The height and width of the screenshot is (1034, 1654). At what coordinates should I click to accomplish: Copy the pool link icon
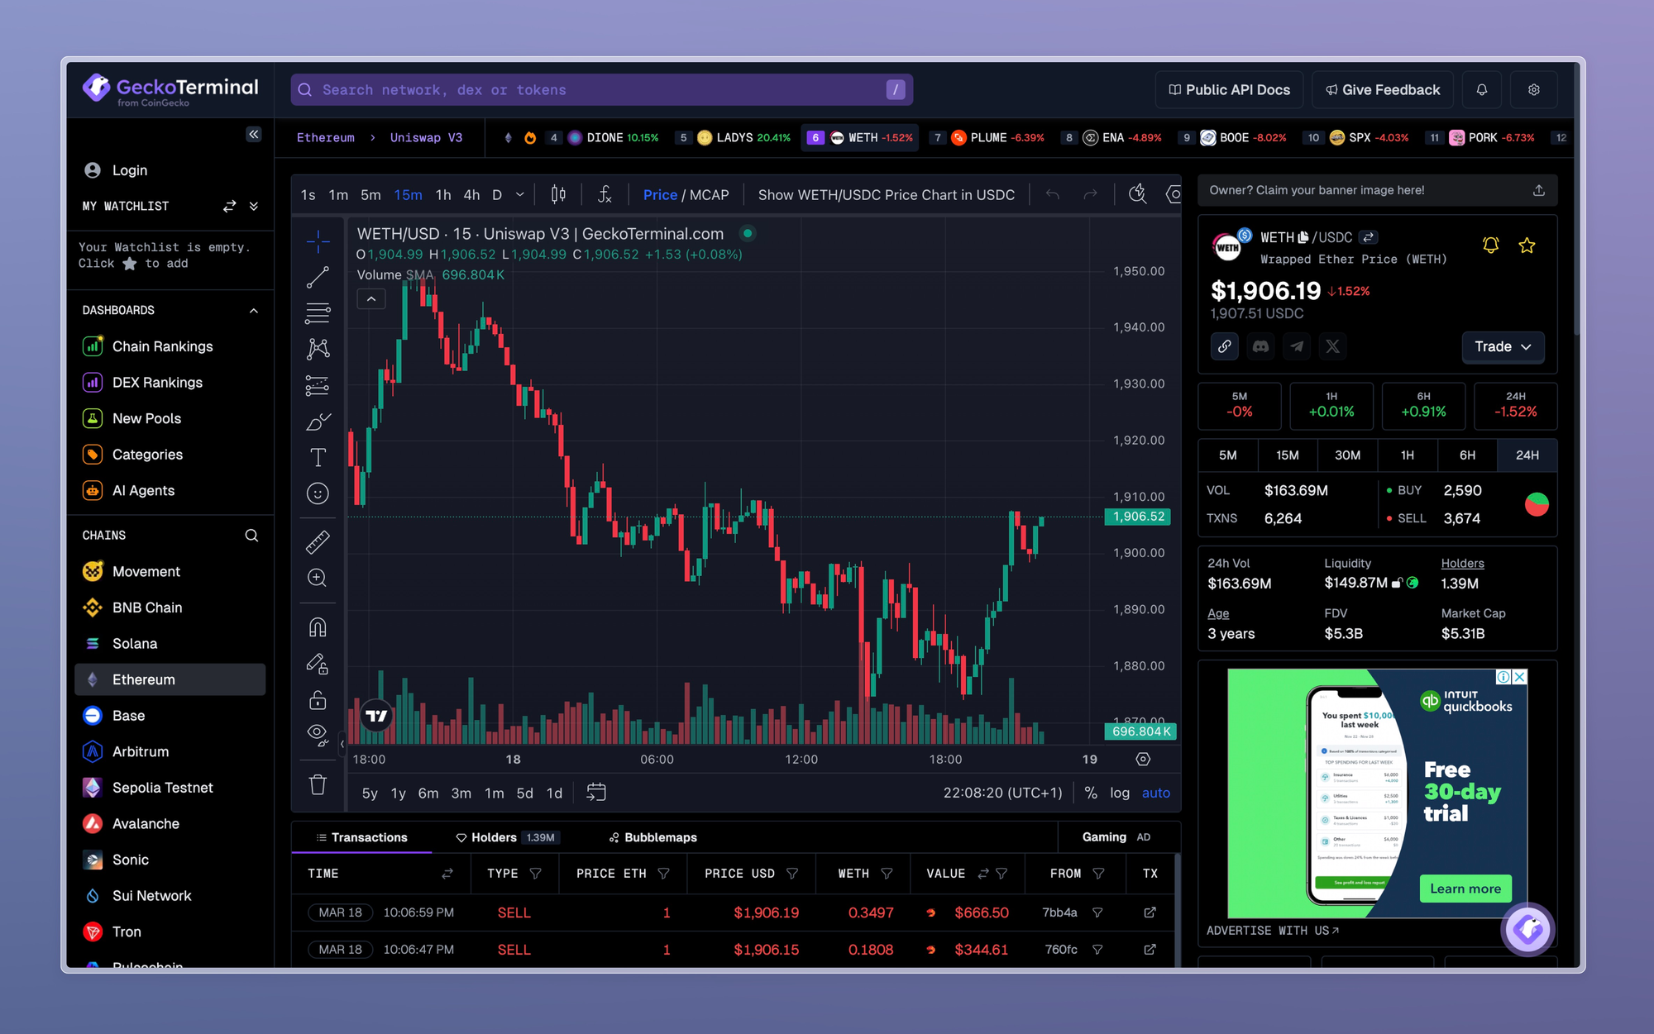click(1225, 346)
